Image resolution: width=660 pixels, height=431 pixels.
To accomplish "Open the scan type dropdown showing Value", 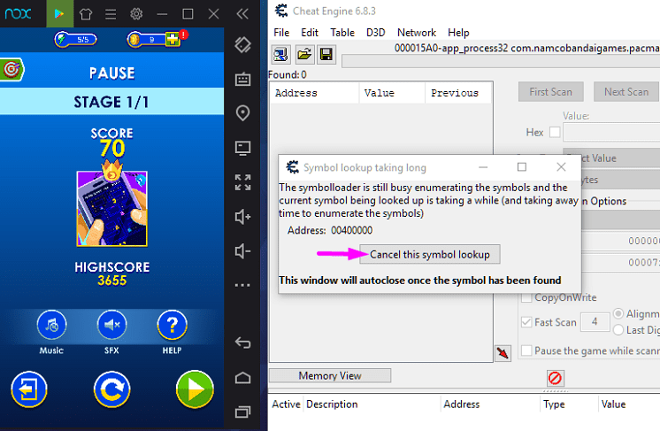I will click(x=620, y=158).
